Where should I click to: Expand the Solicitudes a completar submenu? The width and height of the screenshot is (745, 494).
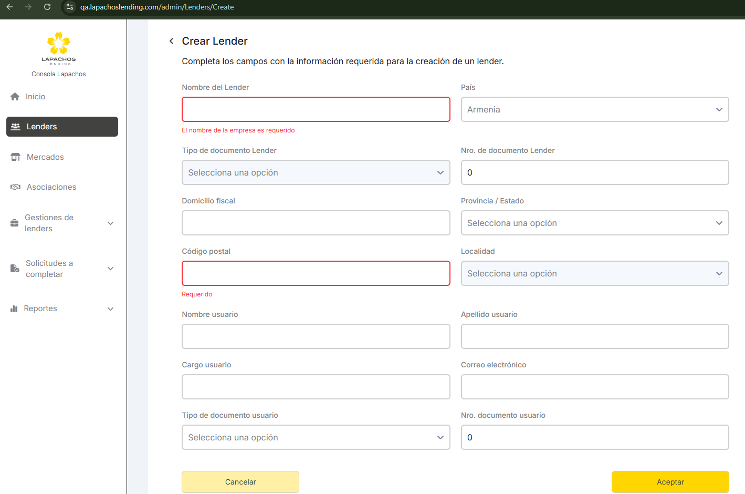(x=110, y=269)
